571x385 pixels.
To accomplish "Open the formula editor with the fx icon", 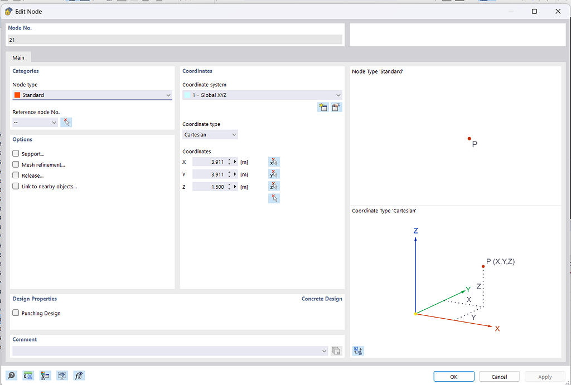I will pos(79,376).
